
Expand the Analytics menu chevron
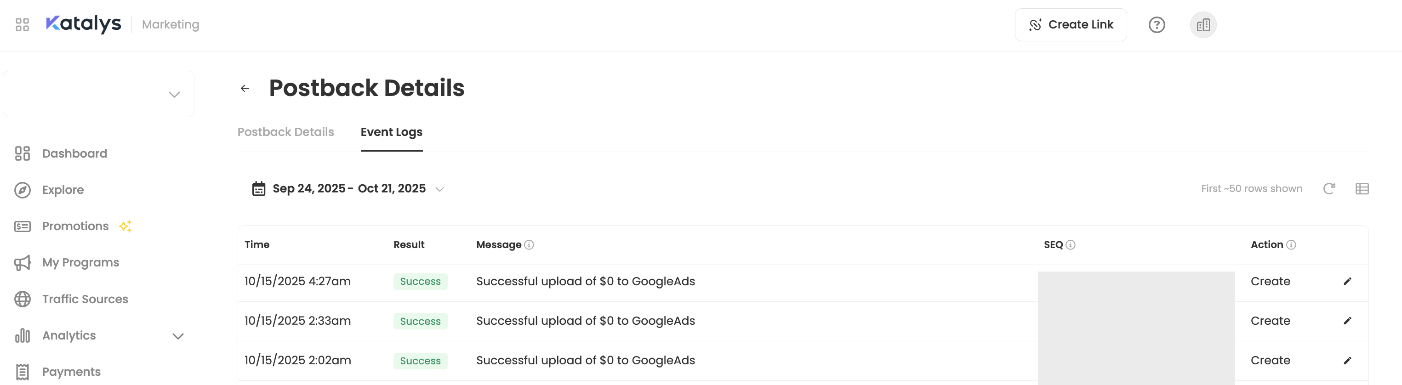click(177, 336)
